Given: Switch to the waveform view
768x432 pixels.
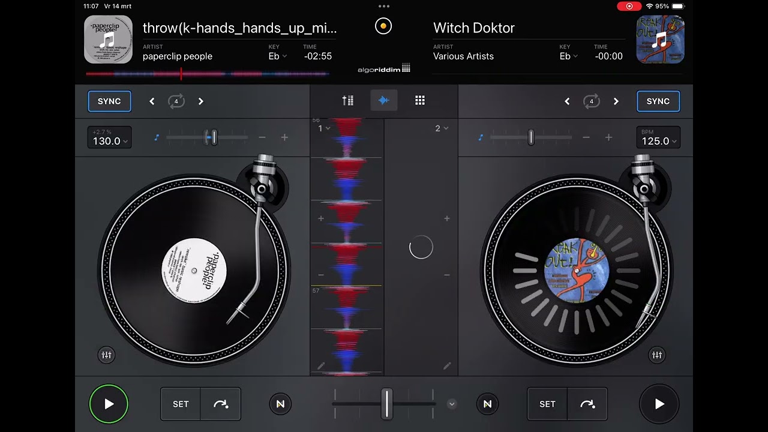Looking at the screenshot, I should click(384, 101).
